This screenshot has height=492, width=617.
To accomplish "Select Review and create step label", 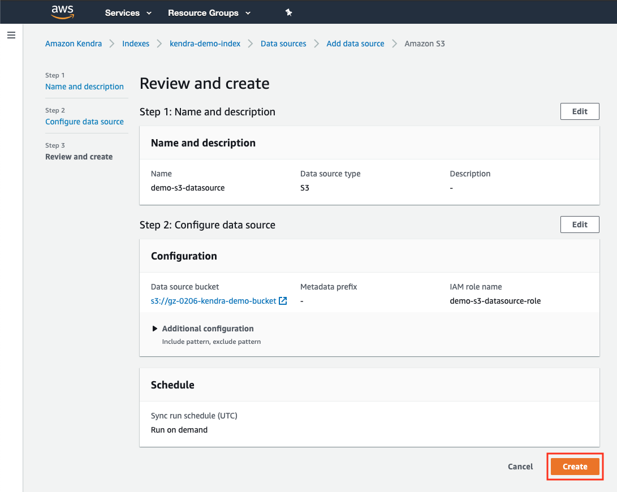I will coord(79,157).
